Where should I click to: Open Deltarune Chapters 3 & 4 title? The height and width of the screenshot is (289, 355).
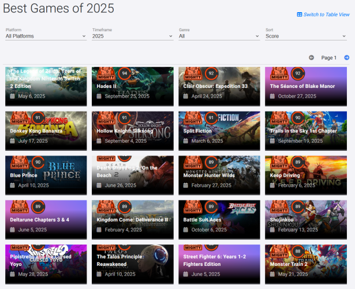pyautogui.click(x=40, y=220)
